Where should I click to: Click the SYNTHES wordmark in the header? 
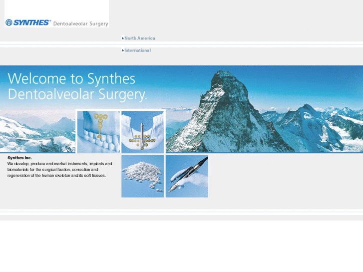coord(31,22)
